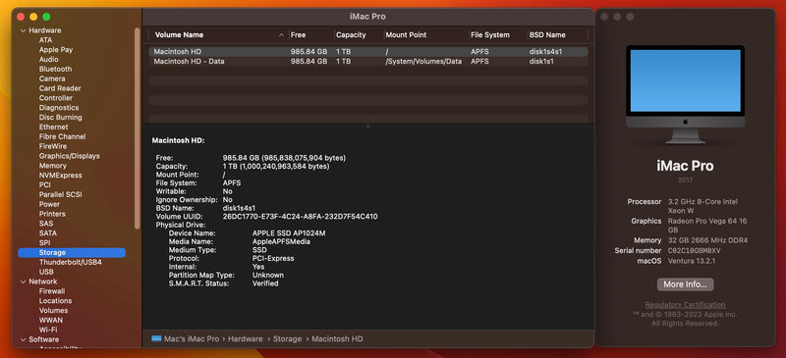
Task: Select NVMExpress in sidebar
Action: click(x=60, y=176)
